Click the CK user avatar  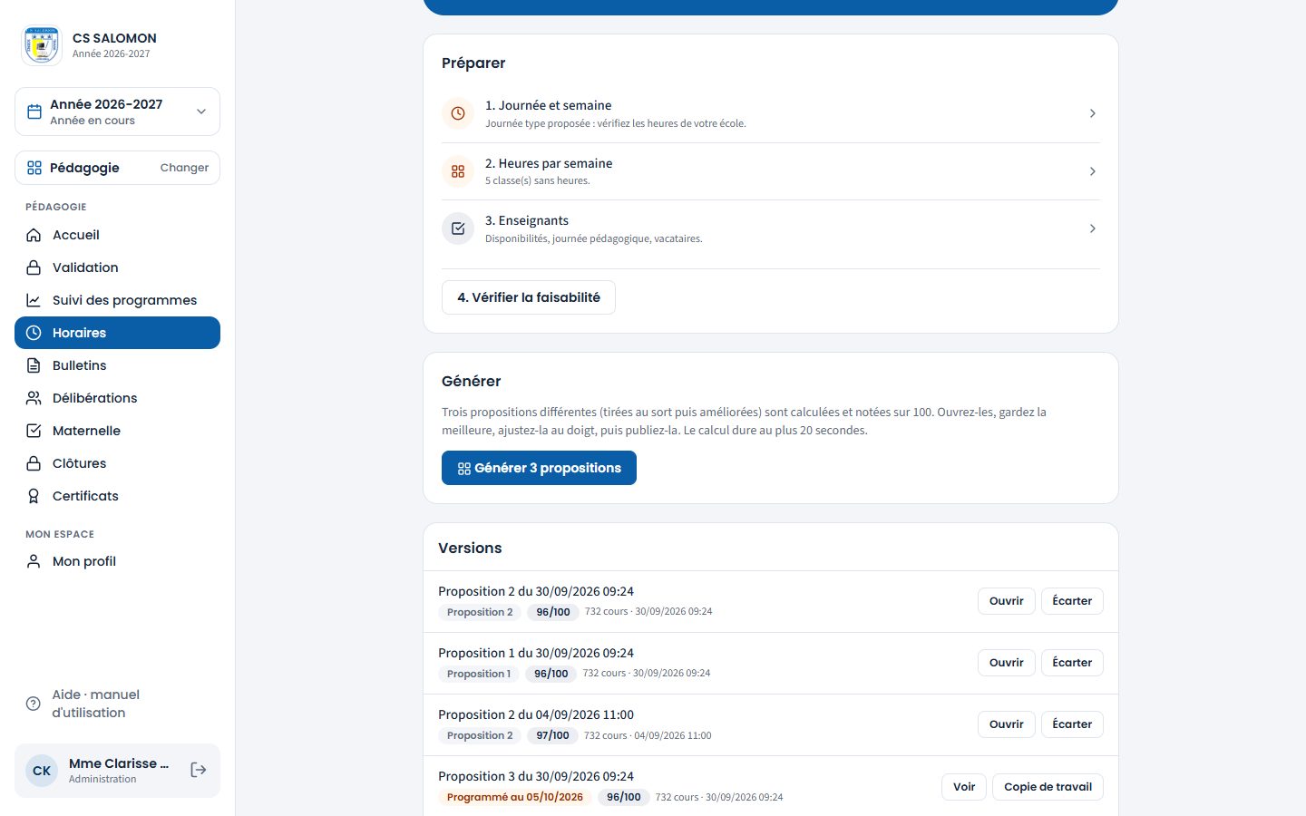coord(42,771)
